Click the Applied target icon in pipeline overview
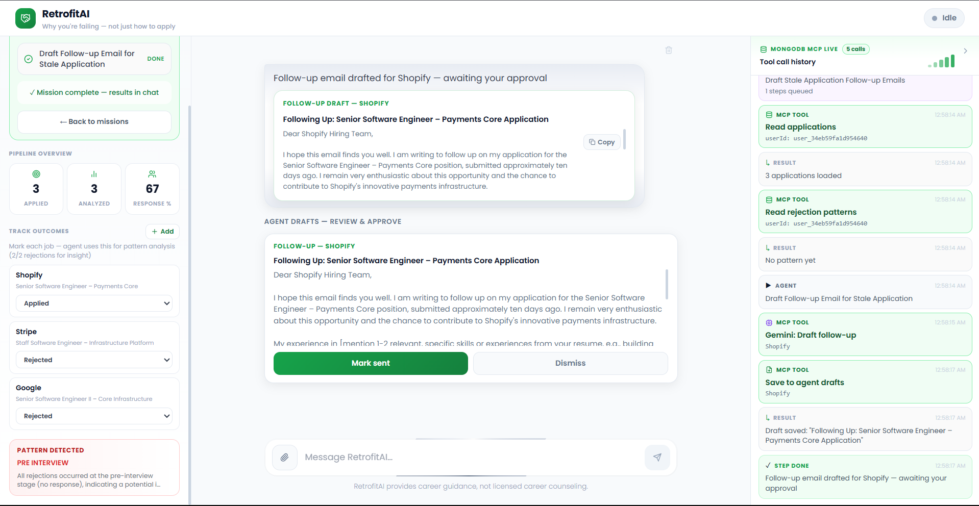The image size is (979, 506). [36, 174]
